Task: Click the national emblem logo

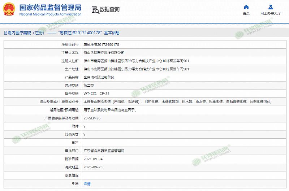Action: pos(9,10)
